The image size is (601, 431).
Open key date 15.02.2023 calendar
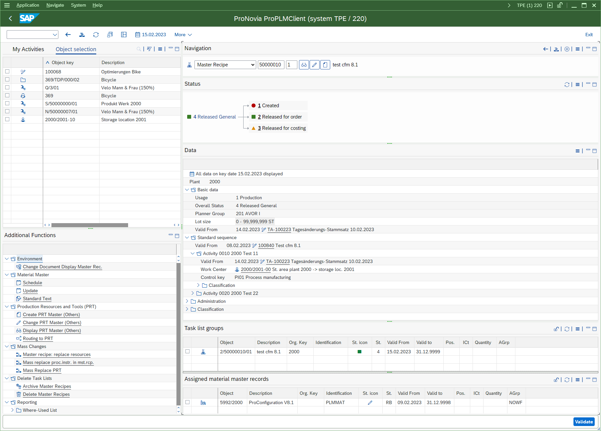(x=150, y=35)
